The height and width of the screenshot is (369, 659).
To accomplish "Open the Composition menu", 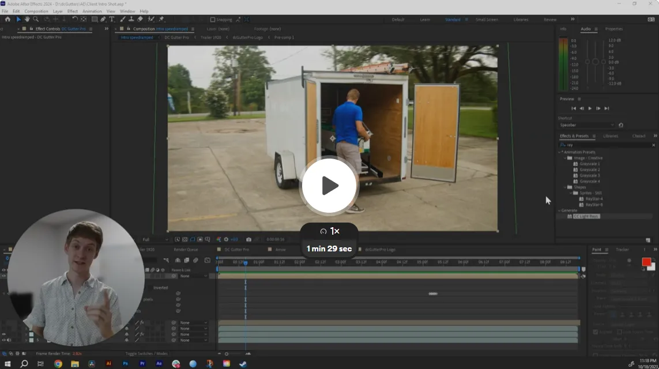I will pos(36,12).
